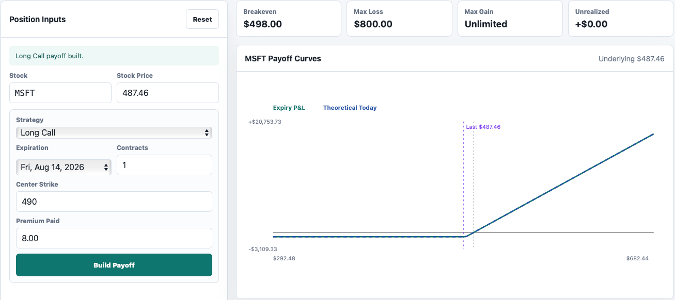Click the Breakeven $498.00 card

[x=289, y=19]
